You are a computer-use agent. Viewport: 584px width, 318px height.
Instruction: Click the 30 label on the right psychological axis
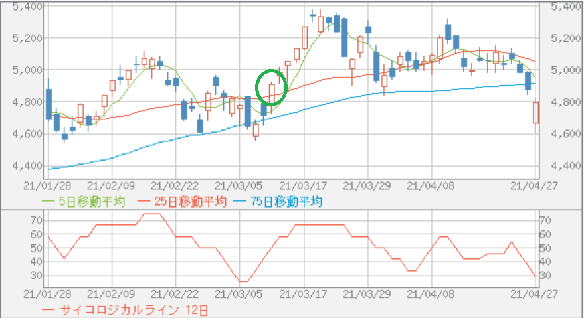click(545, 276)
